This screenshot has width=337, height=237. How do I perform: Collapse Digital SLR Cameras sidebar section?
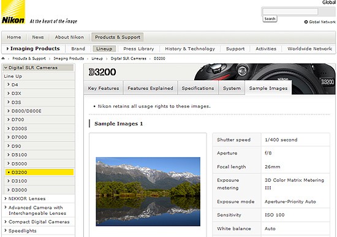38,68
